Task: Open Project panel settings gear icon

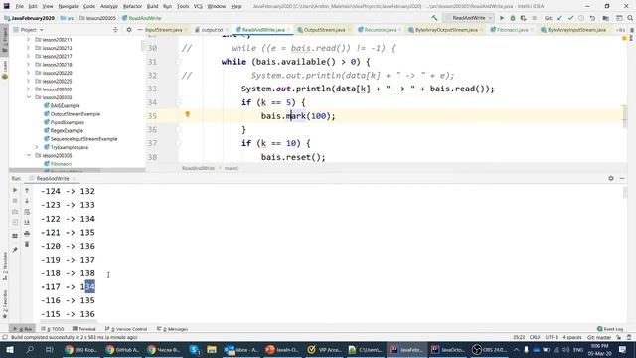Action: [x=129, y=30]
